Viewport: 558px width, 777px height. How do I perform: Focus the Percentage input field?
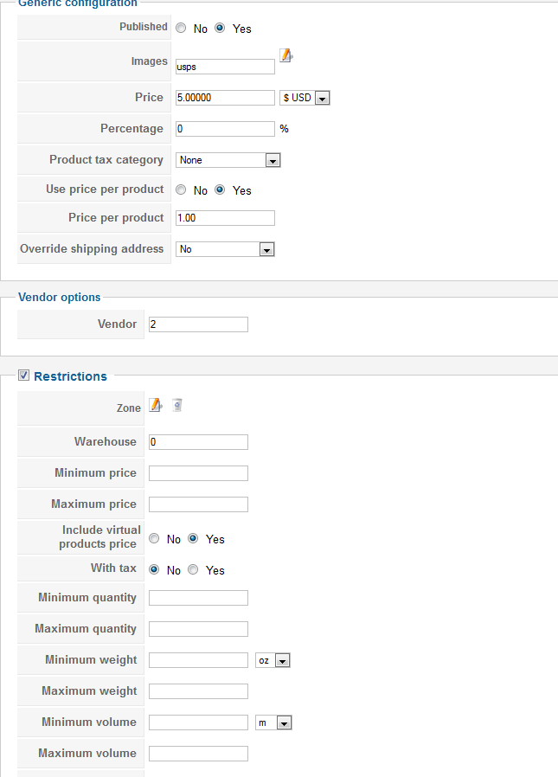click(x=225, y=129)
